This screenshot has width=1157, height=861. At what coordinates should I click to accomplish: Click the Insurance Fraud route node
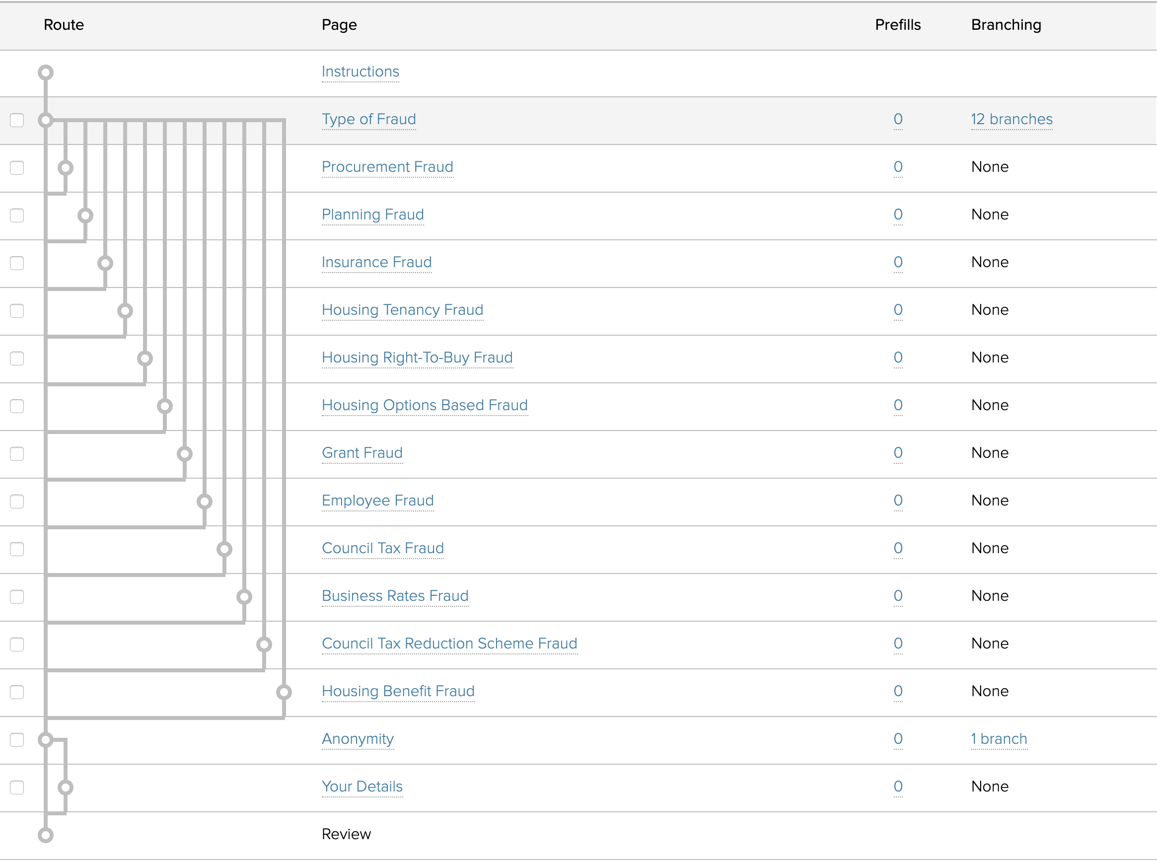(105, 263)
